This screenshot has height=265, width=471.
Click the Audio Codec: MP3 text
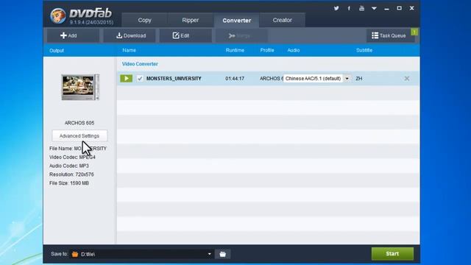coord(69,166)
